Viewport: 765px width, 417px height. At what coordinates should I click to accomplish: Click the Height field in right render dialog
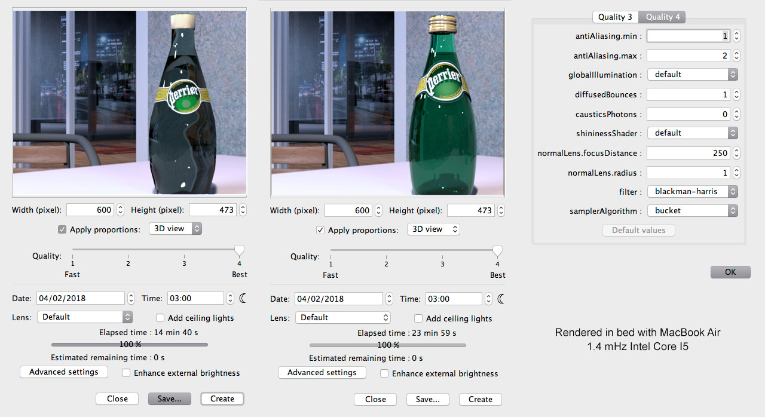pyautogui.click(x=471, y=210)
